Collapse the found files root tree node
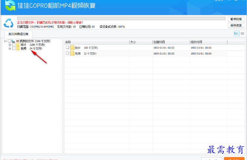Viewport: 247px width, 160px height. point(6,41)
